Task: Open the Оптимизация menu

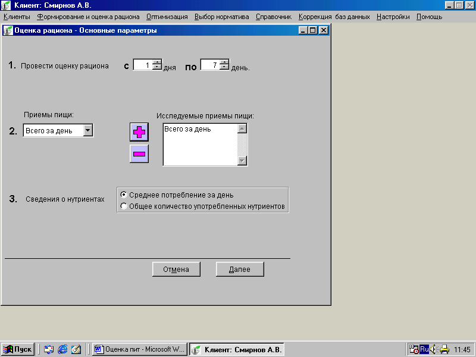Action: [167, 17]
